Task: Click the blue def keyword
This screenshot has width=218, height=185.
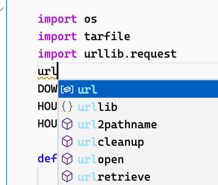Action: tap(47, 158)
